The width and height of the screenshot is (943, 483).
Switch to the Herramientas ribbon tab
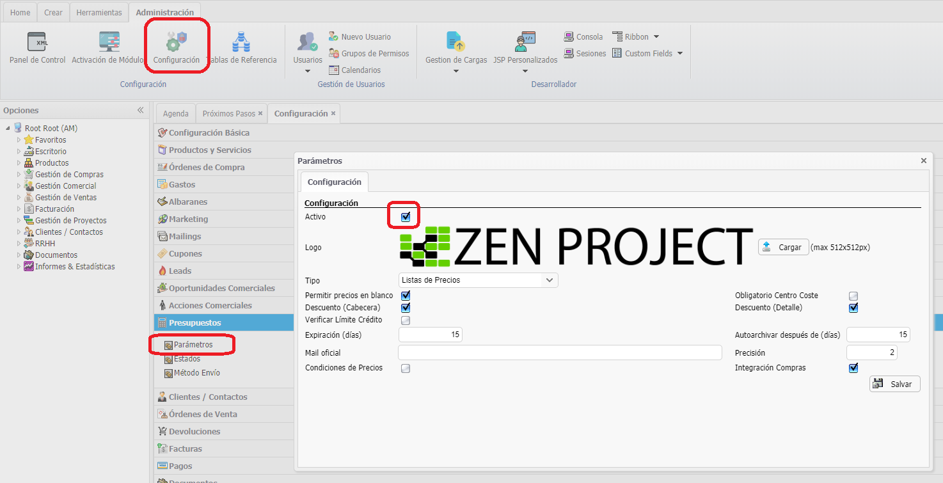(x=99, y=13)
